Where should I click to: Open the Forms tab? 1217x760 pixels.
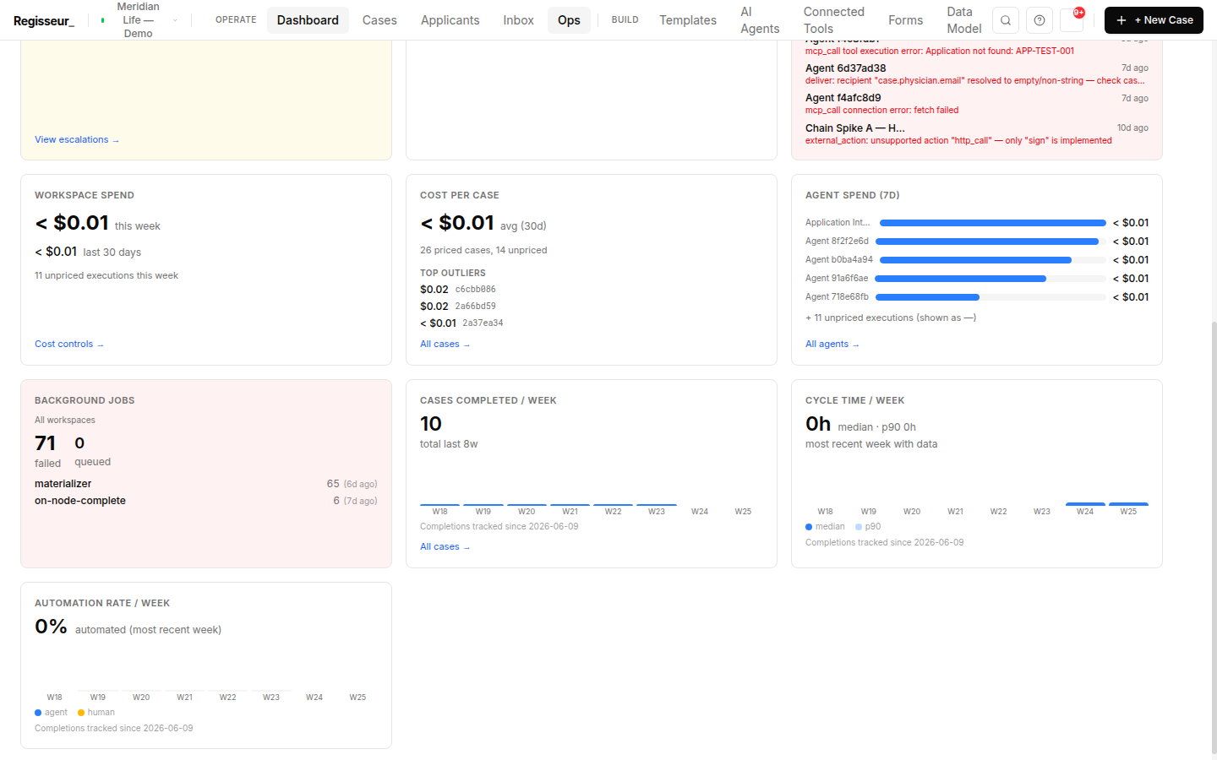(906, 20)
